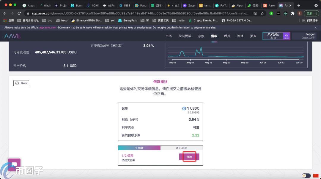
Task: Switch to the Zapp browser tab
Action: pos(189,6)
